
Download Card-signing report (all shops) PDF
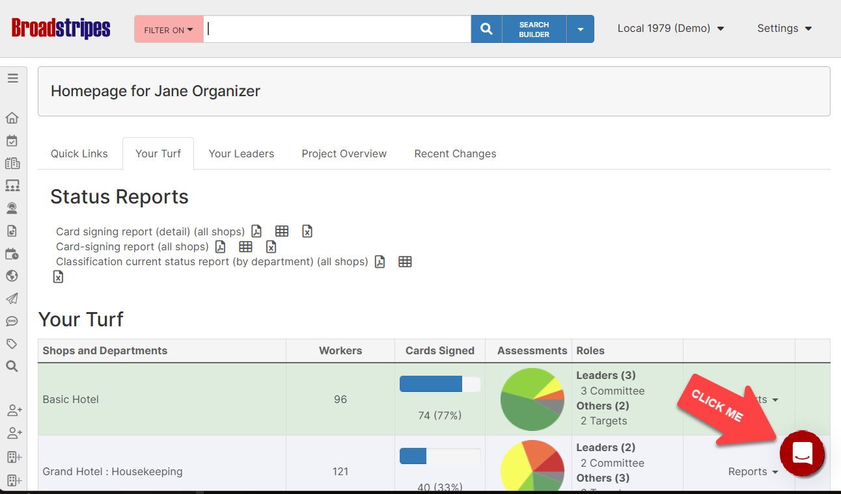pyautogui.click(x=221, y=247)
